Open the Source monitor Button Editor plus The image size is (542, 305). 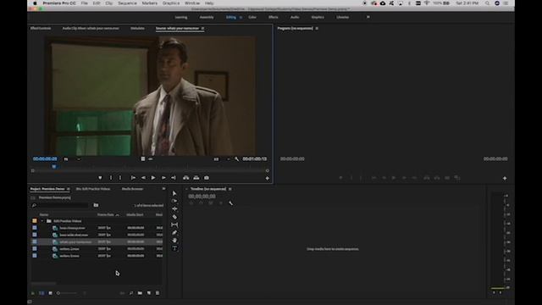click(268, 179)
